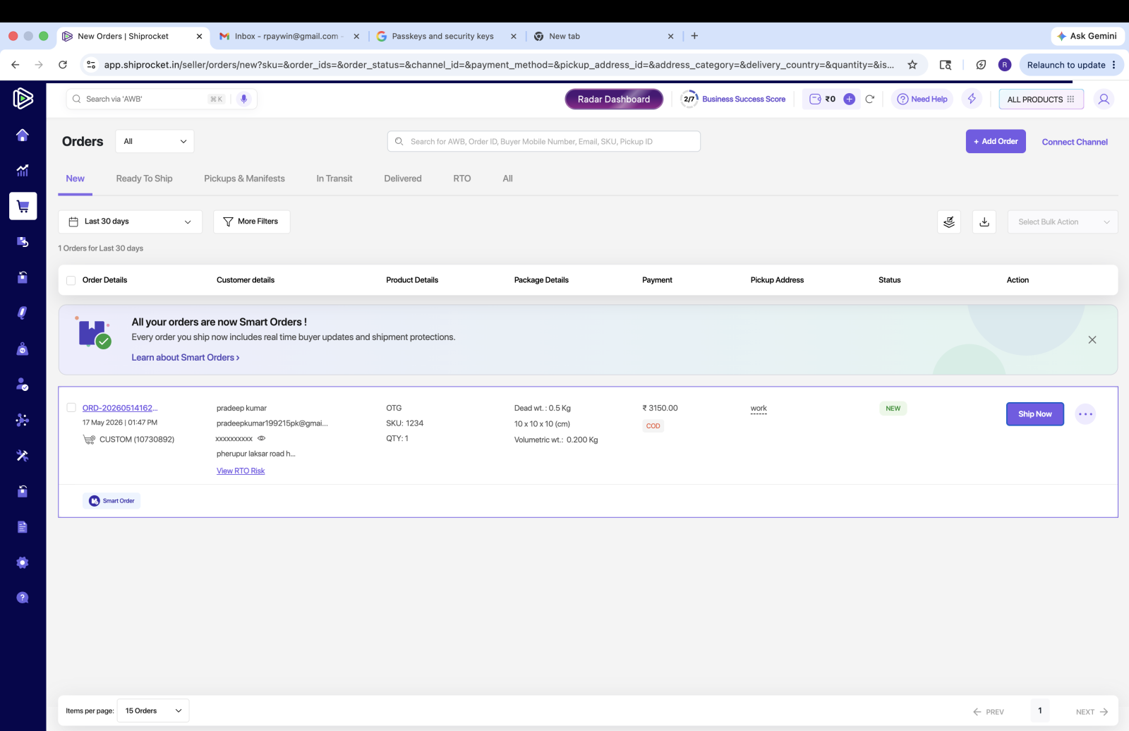
Task: Open the three-dot menu for the order
Action: [1085, 414]
